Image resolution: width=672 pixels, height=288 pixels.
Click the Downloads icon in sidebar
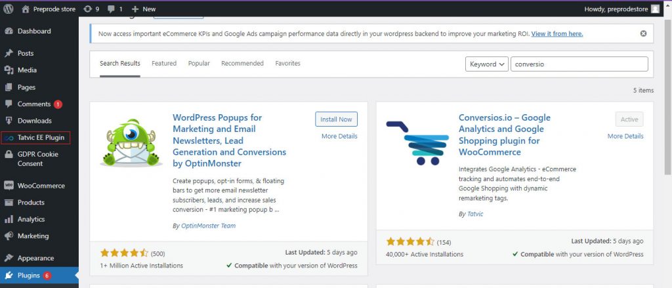(x=9, y=121)
